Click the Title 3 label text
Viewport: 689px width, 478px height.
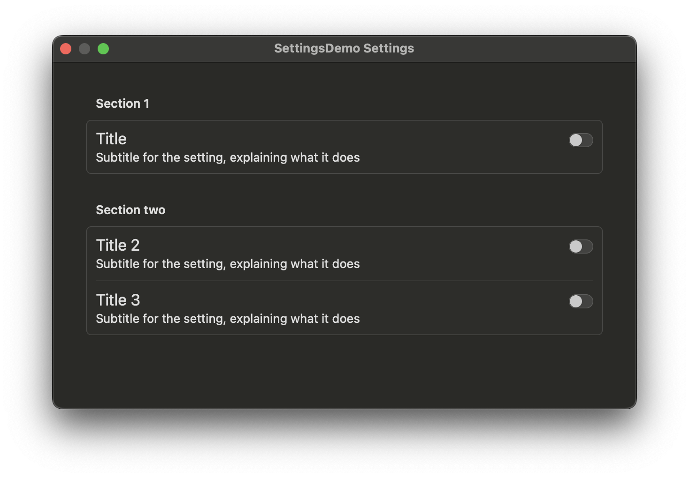118,300
